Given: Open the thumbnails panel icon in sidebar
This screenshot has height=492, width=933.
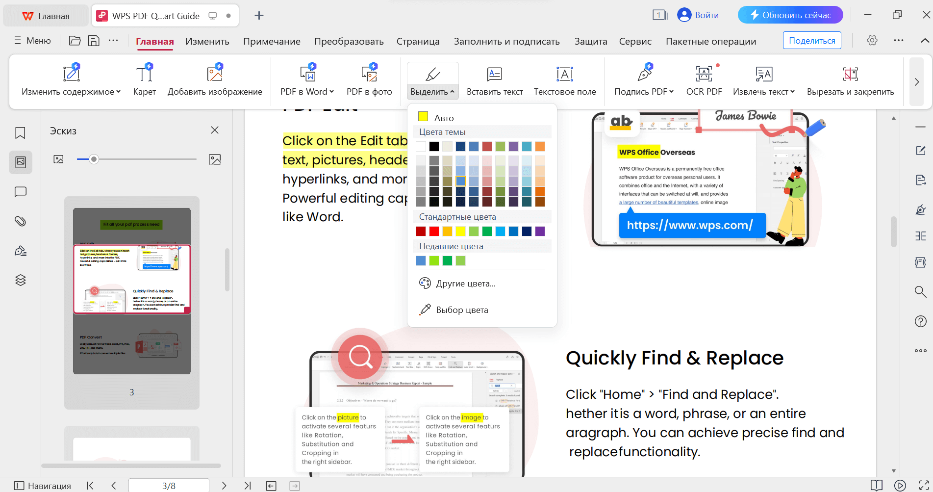Looking at the screenshot, I should pyautogui.click(x=21, y=162).
